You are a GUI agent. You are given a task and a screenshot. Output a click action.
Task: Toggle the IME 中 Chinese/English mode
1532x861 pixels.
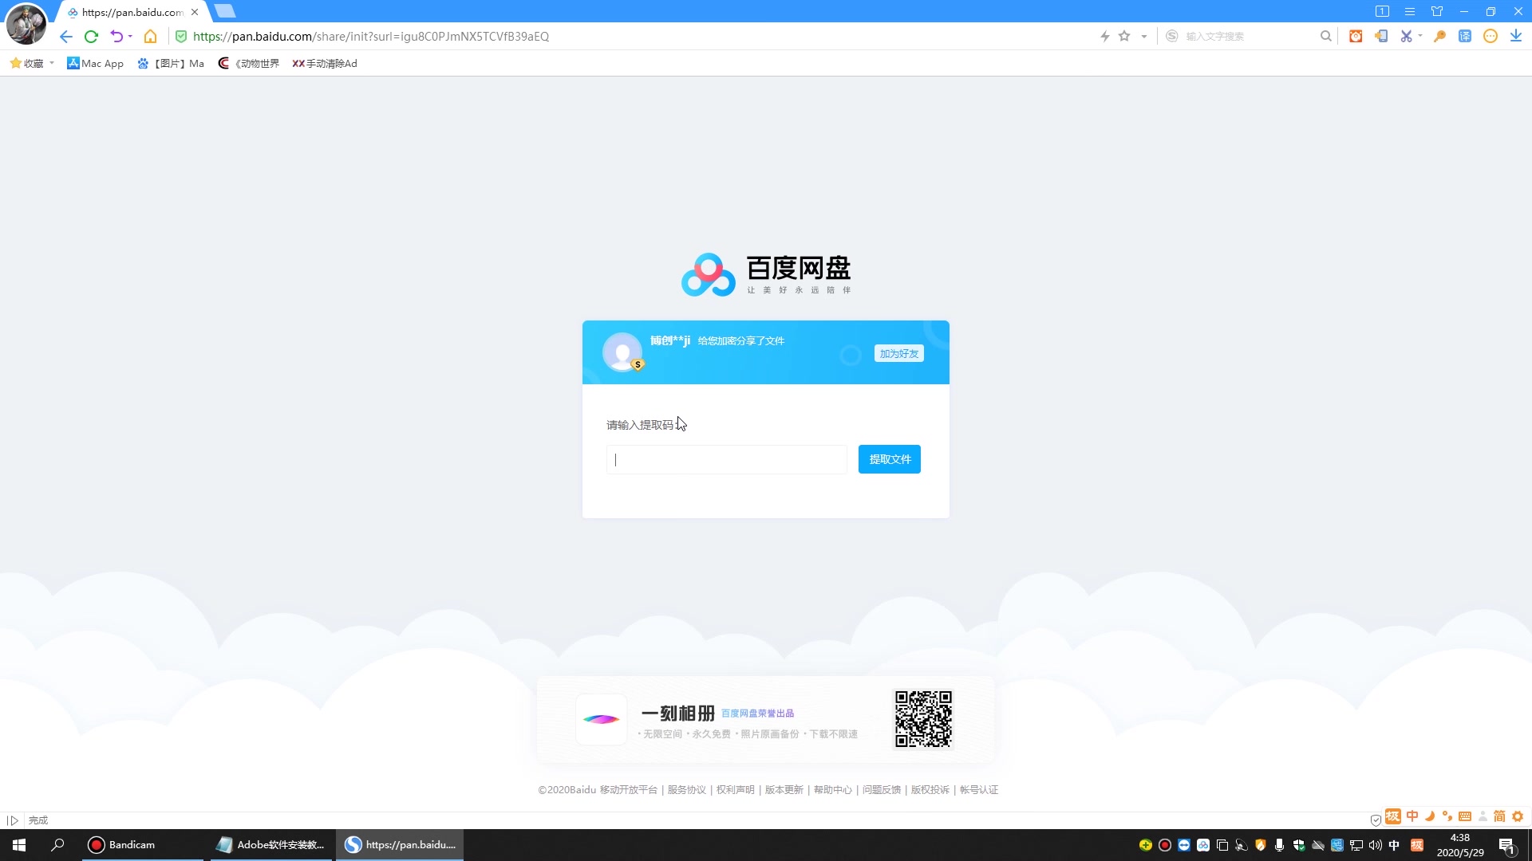coord(1412,816)
